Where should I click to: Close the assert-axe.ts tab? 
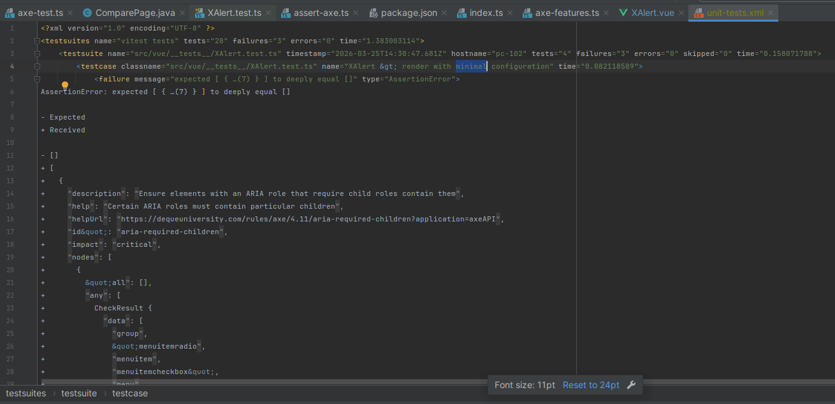pos(356,13)
